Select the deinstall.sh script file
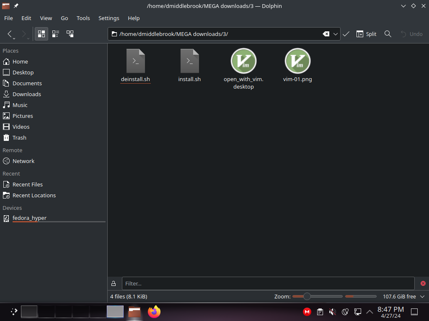 pos(135,66)
